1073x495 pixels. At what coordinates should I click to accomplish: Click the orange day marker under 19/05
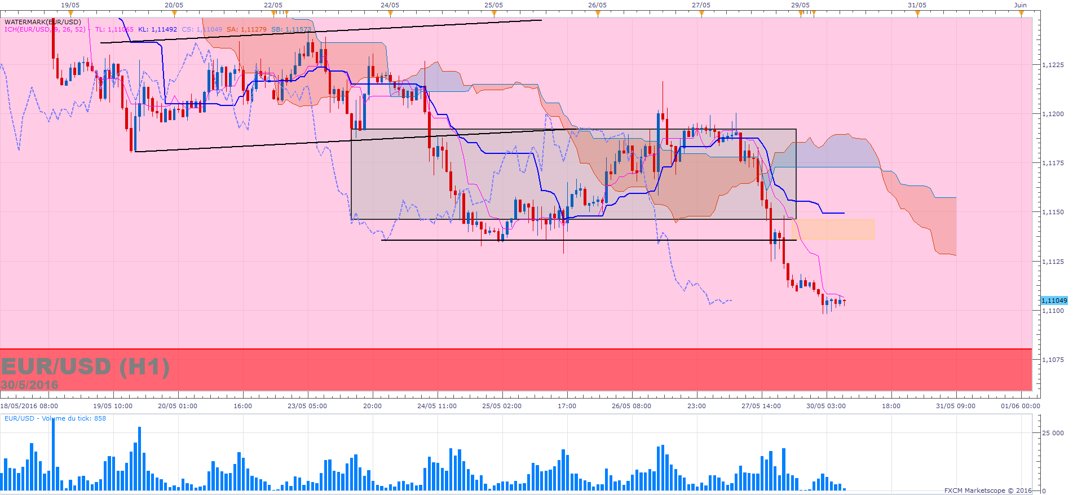click(70, 14)
